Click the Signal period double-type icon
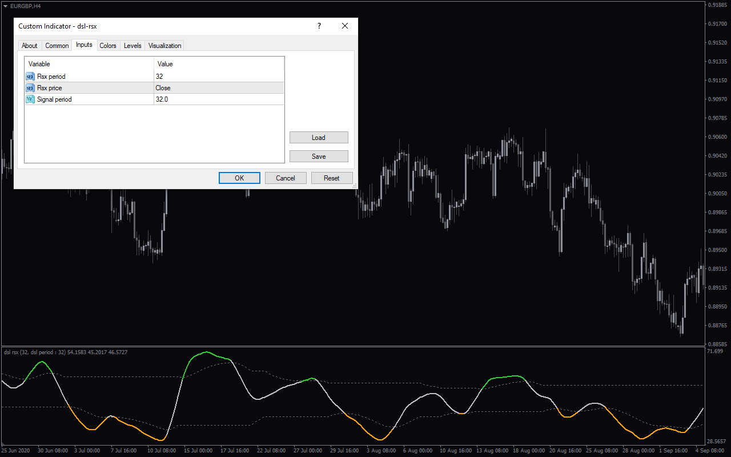731x457 pixels. coord(30,99)
